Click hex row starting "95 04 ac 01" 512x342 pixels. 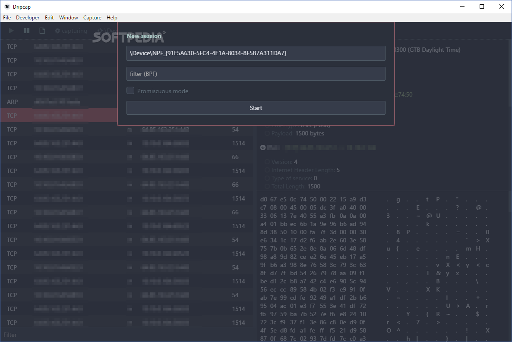point(313,306)
